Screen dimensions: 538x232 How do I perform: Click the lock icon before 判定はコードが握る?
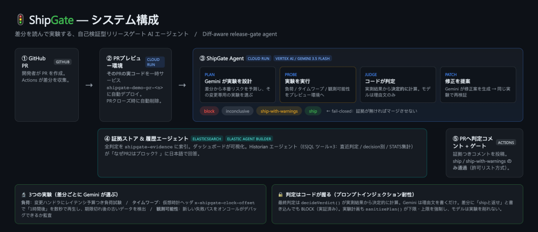281,194
